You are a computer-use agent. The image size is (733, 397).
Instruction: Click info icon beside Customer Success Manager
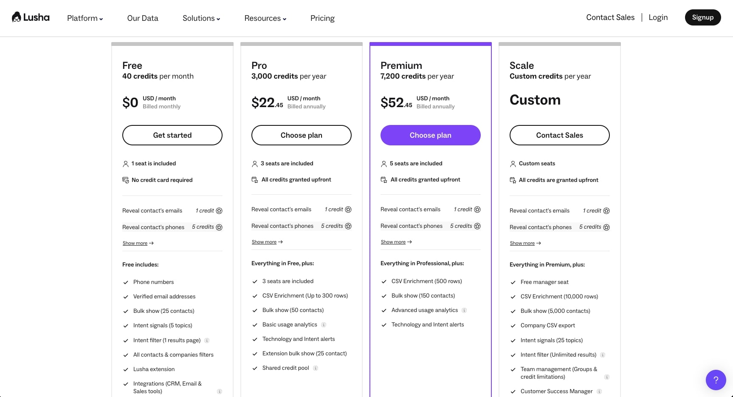599,391
